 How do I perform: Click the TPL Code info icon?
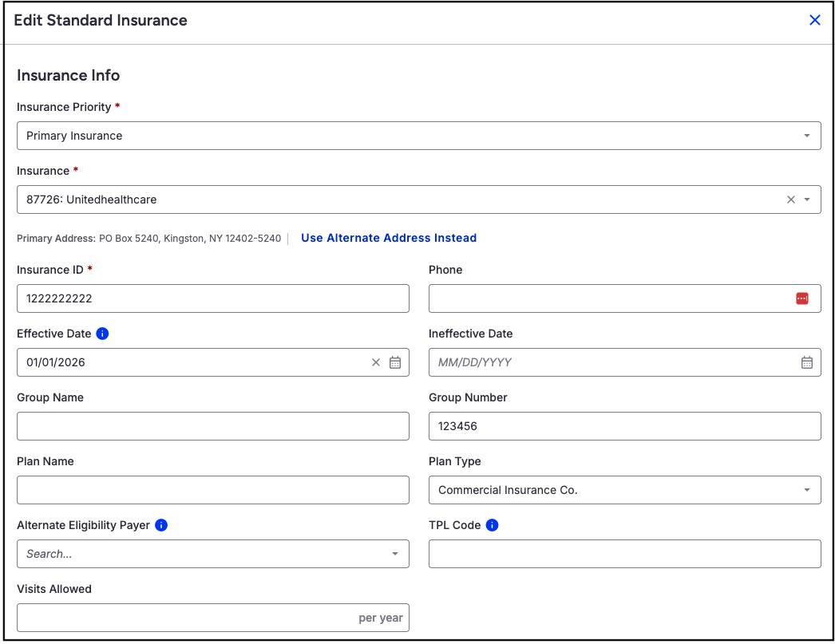click(492, 525)
